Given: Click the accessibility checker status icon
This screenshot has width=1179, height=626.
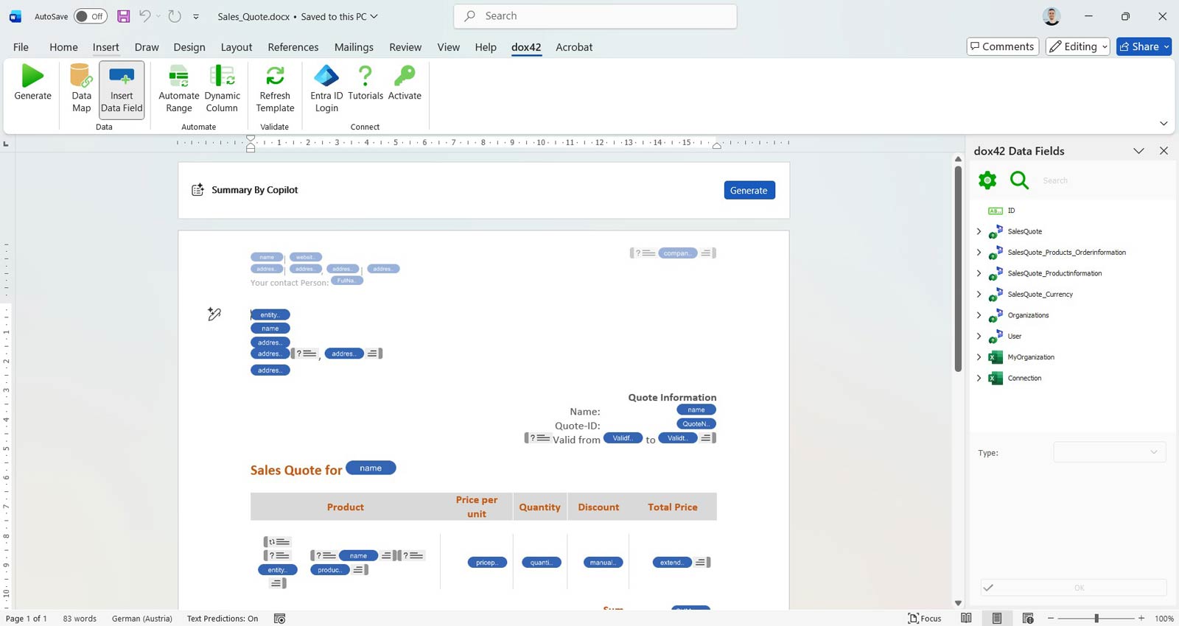Looking at the screenshot, I should coord(279,619).
